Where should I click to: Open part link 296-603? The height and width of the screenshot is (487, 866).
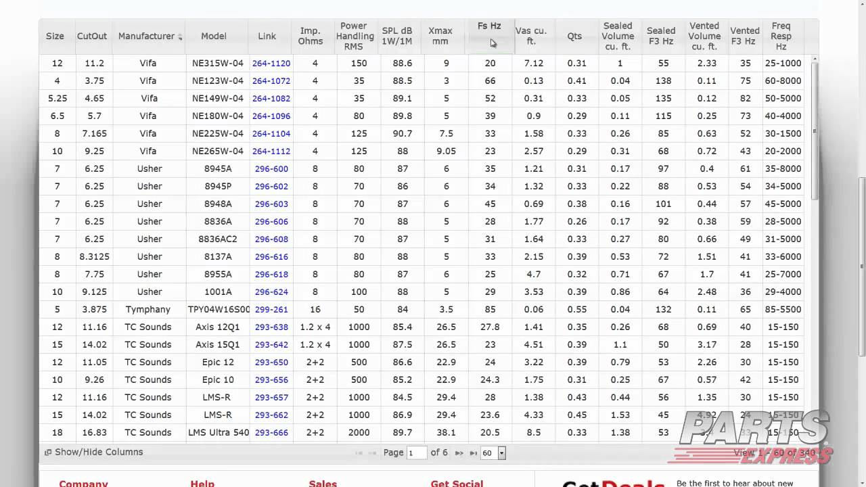[x=271, y=204]
